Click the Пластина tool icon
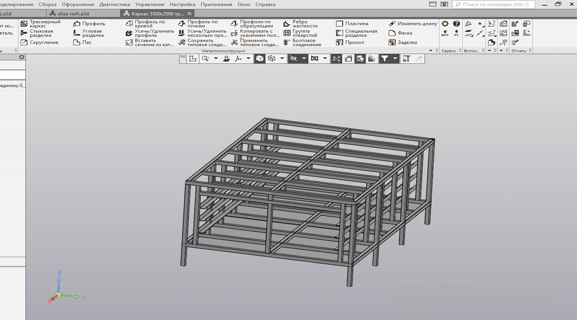This screenshot has width=577, height=320. 340,24
